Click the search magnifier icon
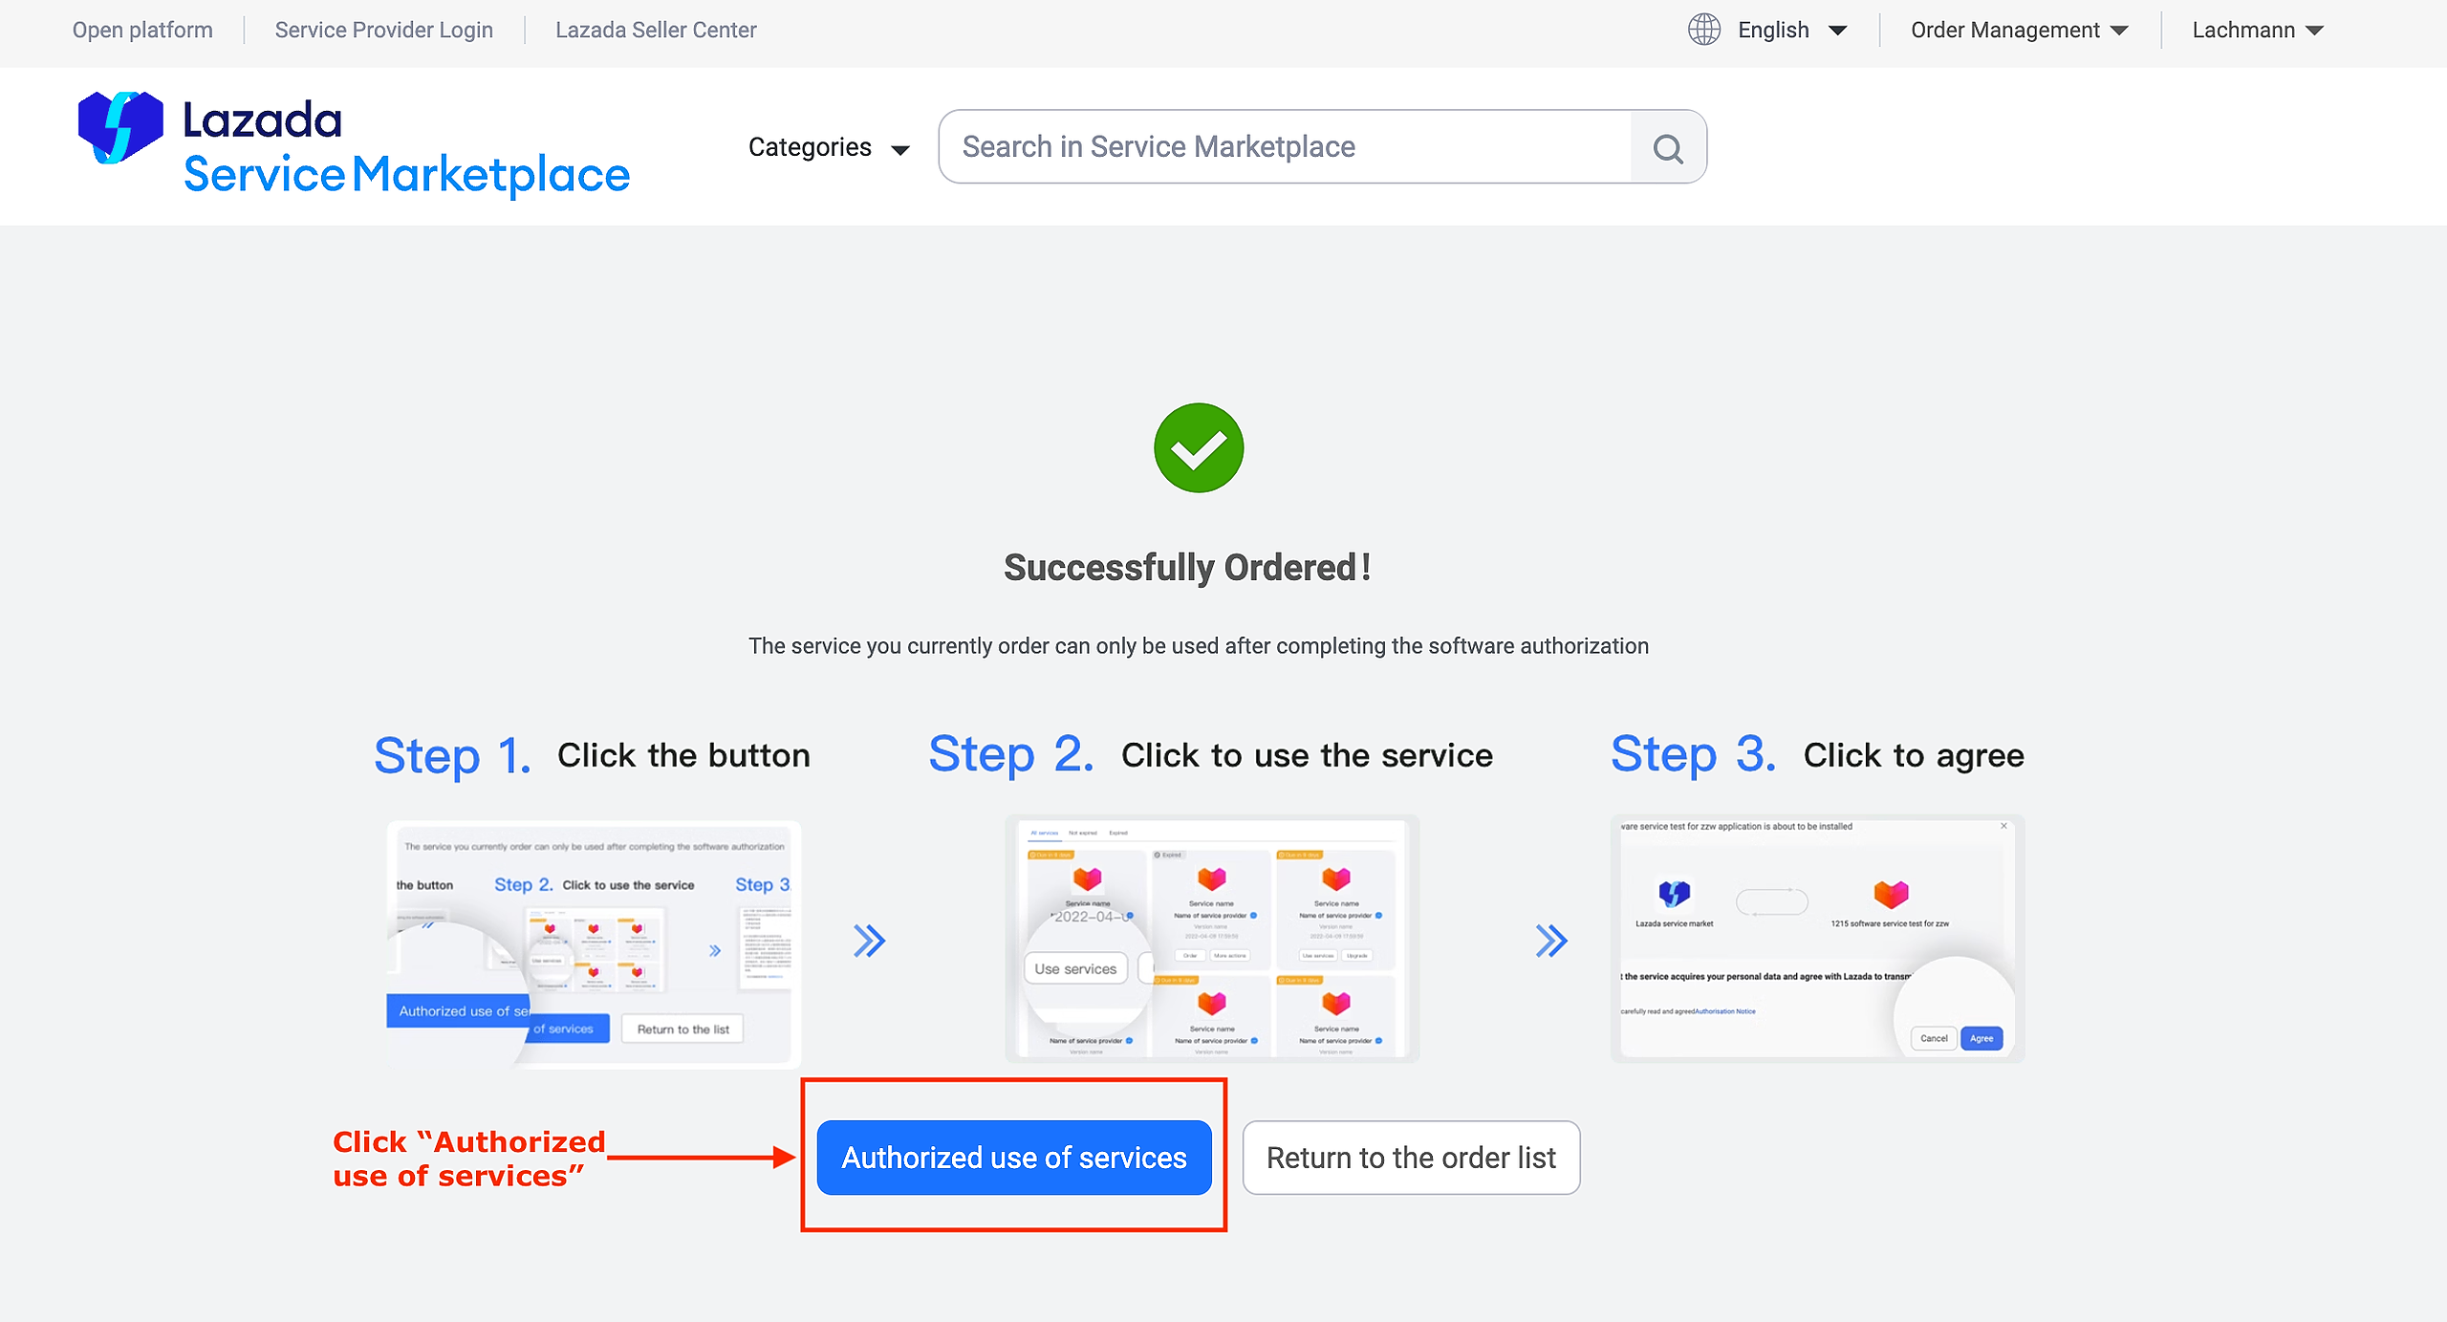 (x=1668, y=148)
